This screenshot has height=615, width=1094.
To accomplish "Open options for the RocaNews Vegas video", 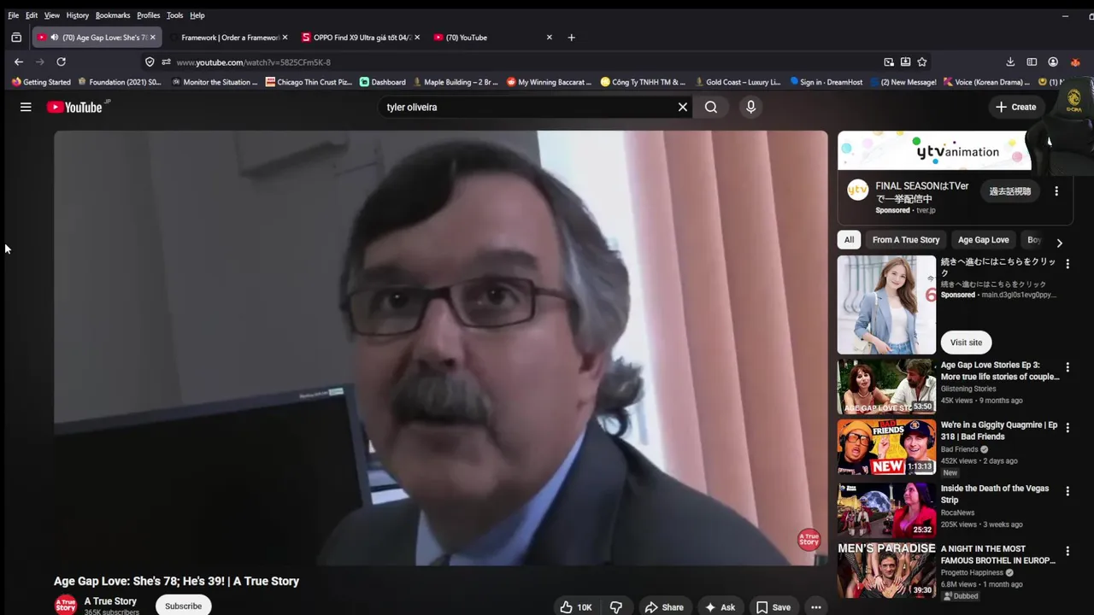I will 1068,491.
